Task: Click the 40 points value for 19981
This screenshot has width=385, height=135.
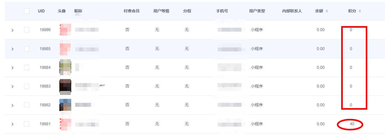Action: (352, 124)
